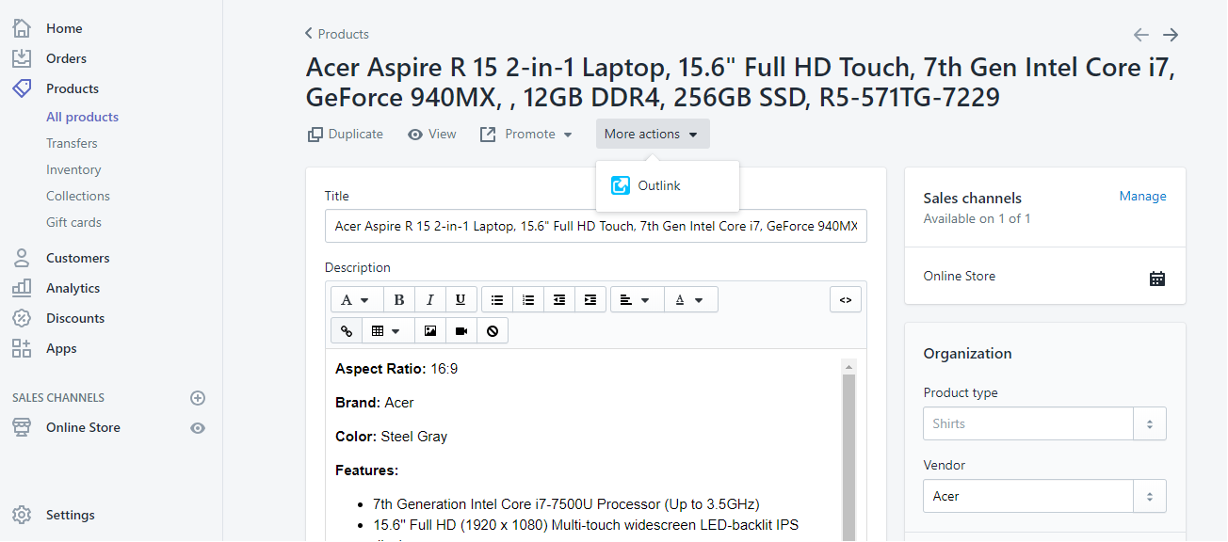The height and width of the screenshot is (542, 1228).
Task: View online store via eye icon
Action: [198, 428]
